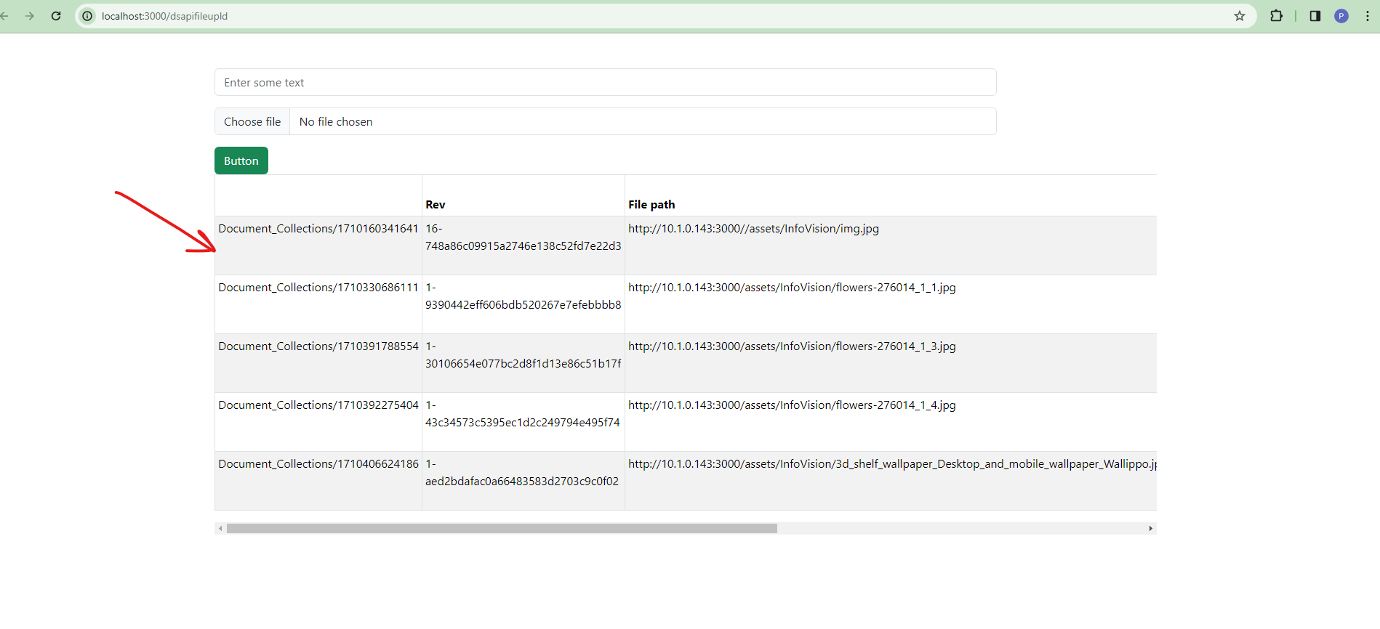Open the Chrome profile avatar

point(1341,16)
